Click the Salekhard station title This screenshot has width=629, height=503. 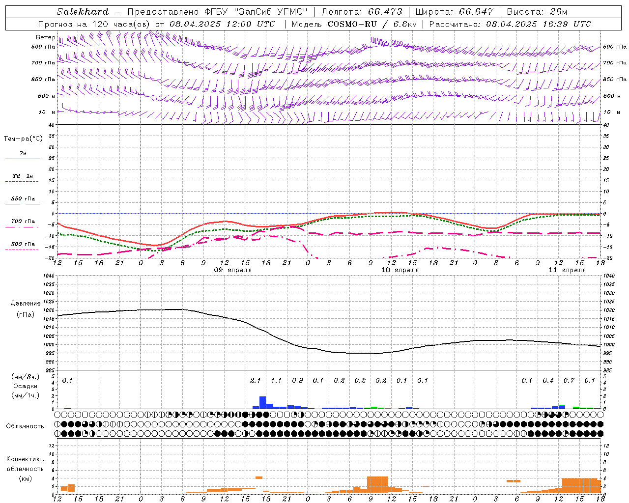(83, 12)
